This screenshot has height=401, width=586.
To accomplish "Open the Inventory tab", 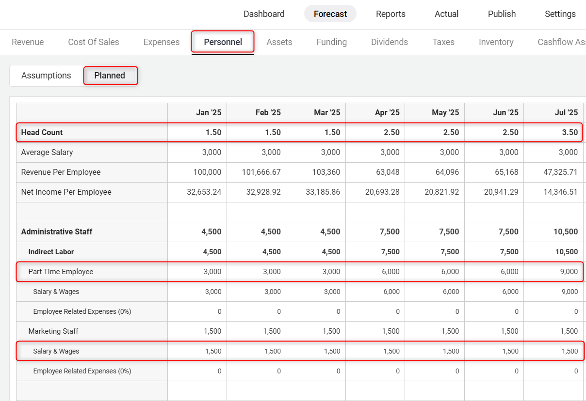I will pos(496,42).
